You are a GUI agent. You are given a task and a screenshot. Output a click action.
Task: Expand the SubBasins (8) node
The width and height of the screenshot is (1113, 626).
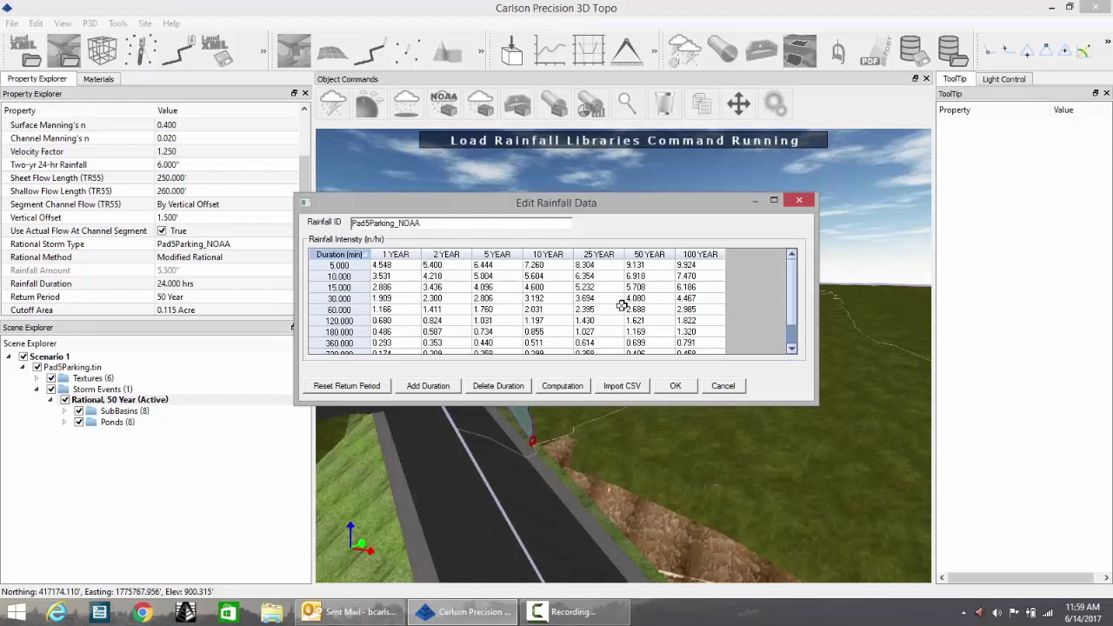pyautogui.click(x=64, y=410)
